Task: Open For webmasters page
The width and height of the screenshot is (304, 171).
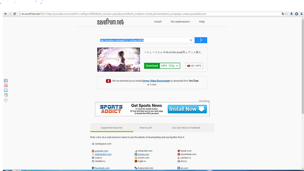Action: (x=180, y=21)
